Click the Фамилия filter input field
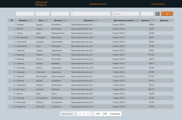The image size is (182, 120). coord(25,14)
